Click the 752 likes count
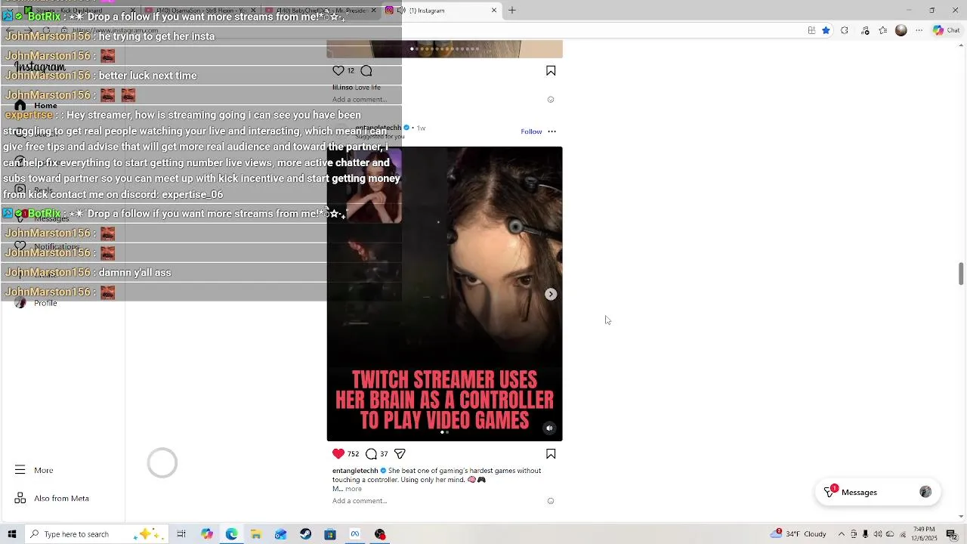Screen dimensions: 967x544 (x=353, y=454)
